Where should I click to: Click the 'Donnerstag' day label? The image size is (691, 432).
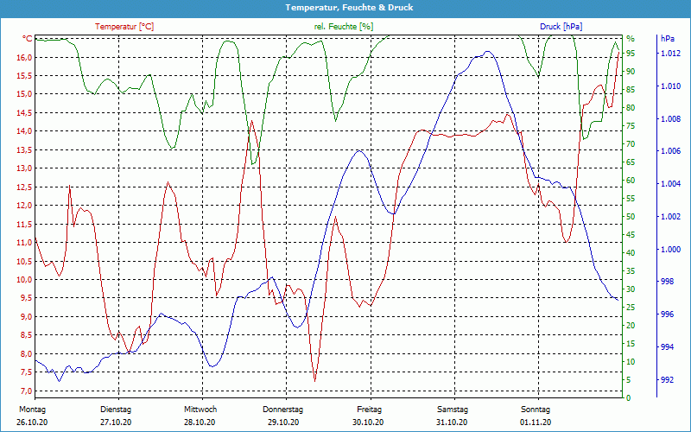pos(283,410)
